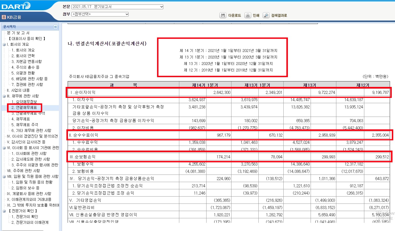Open 대표이사 등의 확인 section
This screenshot has width=395, height=231.
coord(27,38)
